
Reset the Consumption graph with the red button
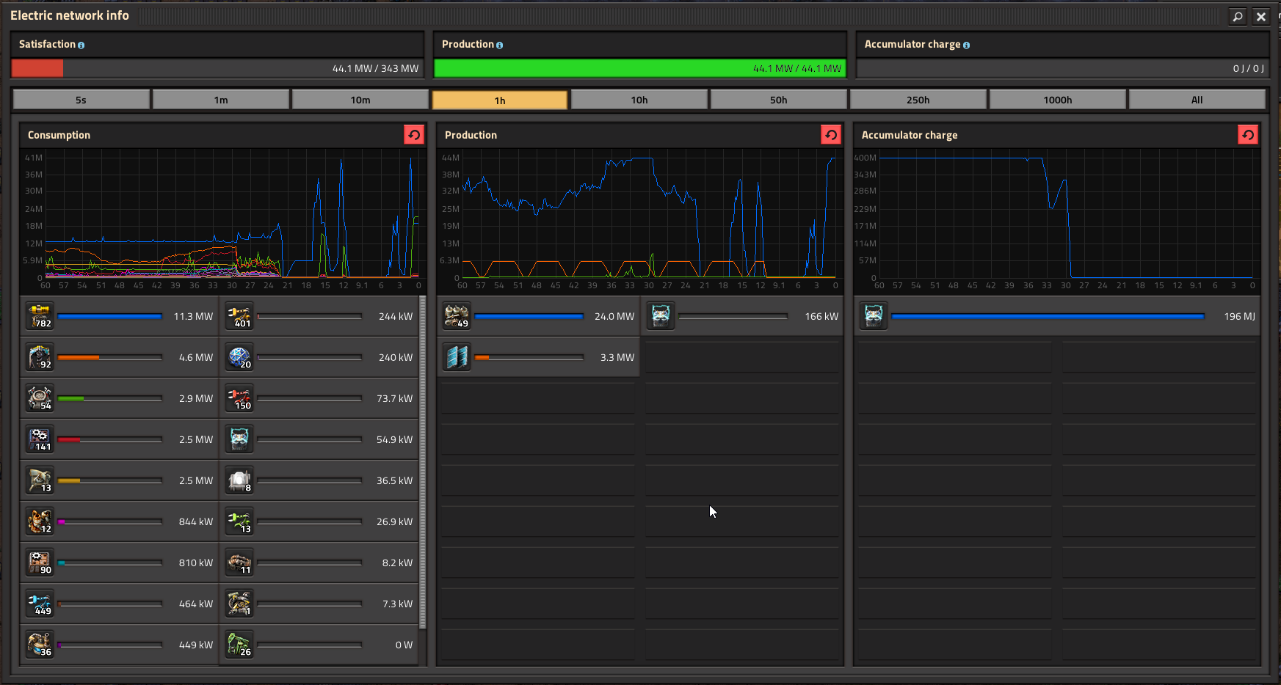414,135
